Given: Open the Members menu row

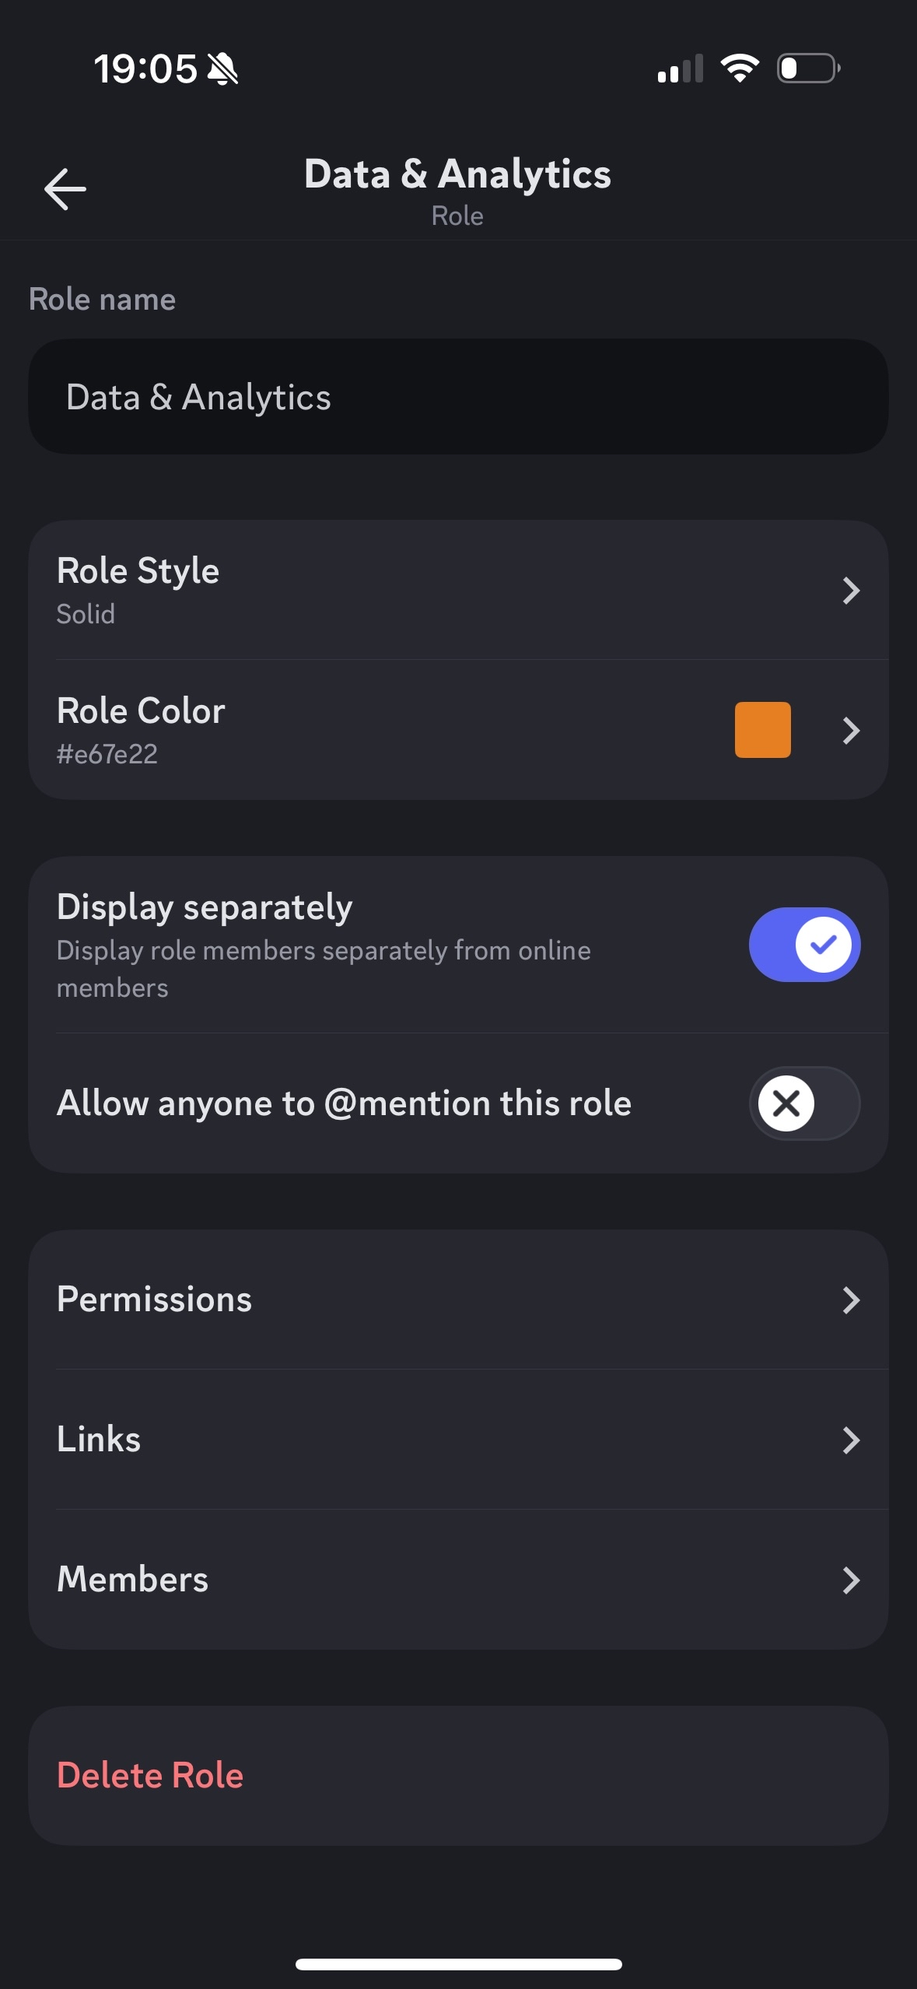Looking at the screenshot, I should pos(458,1580).
